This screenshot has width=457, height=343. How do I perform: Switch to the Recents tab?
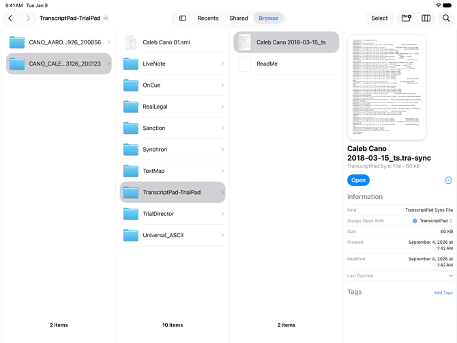pos(208,18)
